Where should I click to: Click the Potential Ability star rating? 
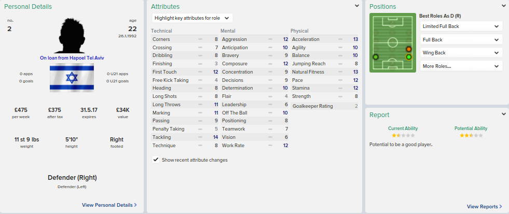(x=471, y=135)
